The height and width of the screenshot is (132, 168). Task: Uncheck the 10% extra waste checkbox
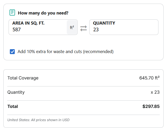[12, 52]
